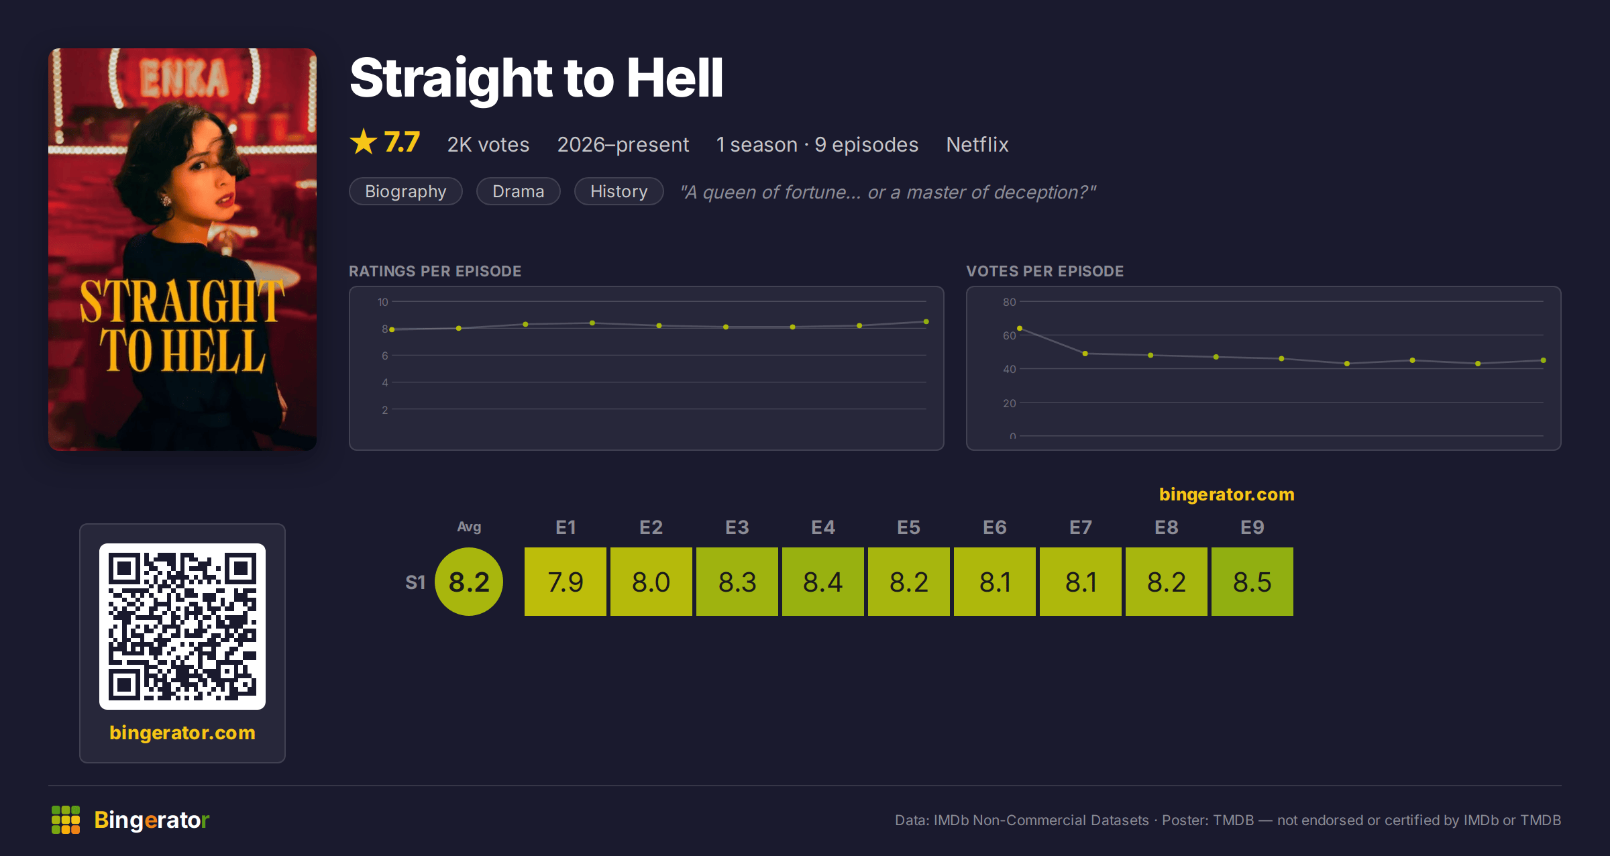Click the Netflix network label
Viewport: 1610px width, 856px height.
[x=977, y=144]
